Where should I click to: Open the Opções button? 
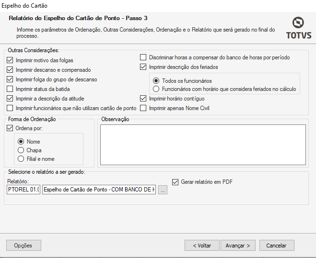[x=23, y=246]
